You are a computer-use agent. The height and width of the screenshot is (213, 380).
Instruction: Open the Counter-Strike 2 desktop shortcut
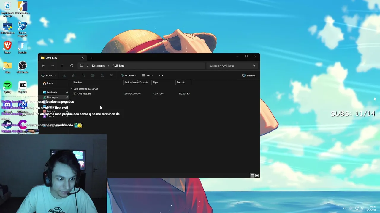point(22,9)
